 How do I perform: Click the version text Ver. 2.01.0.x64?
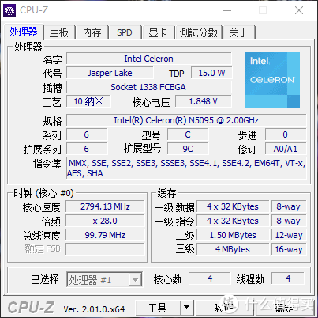tap(94, 309)
